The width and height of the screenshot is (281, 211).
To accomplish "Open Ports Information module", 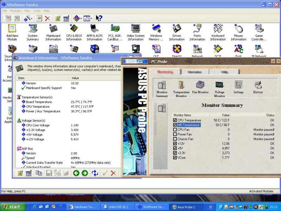I will tap(197, 32).
